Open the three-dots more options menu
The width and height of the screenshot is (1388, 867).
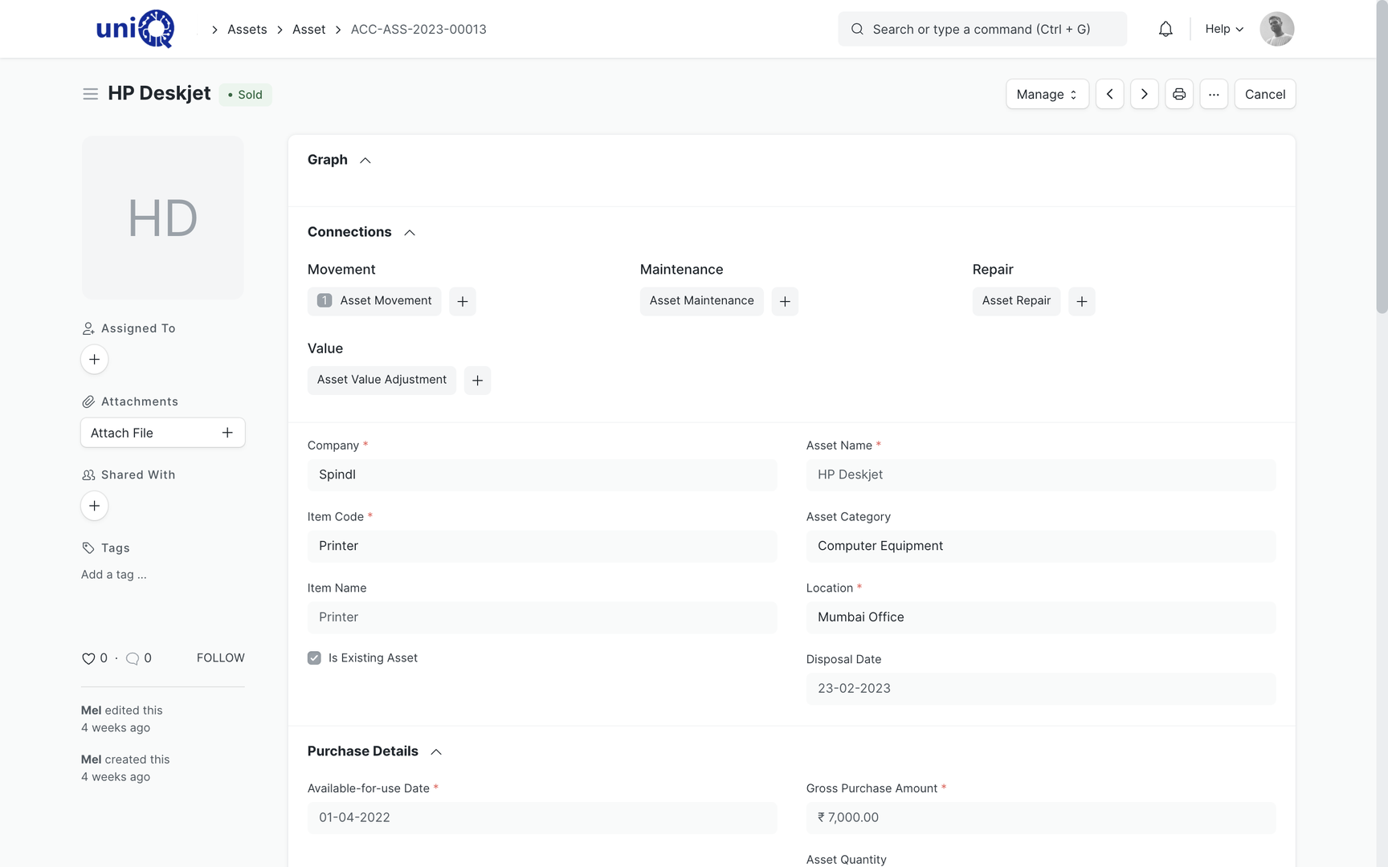click(x=1213, y=94)
